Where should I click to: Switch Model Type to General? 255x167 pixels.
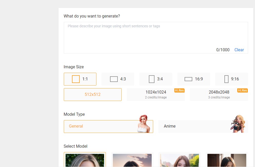coord(108,127)
